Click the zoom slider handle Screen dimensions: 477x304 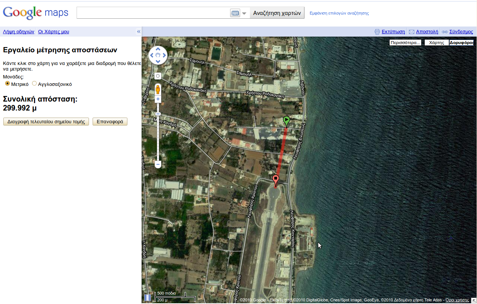(158, 114)
